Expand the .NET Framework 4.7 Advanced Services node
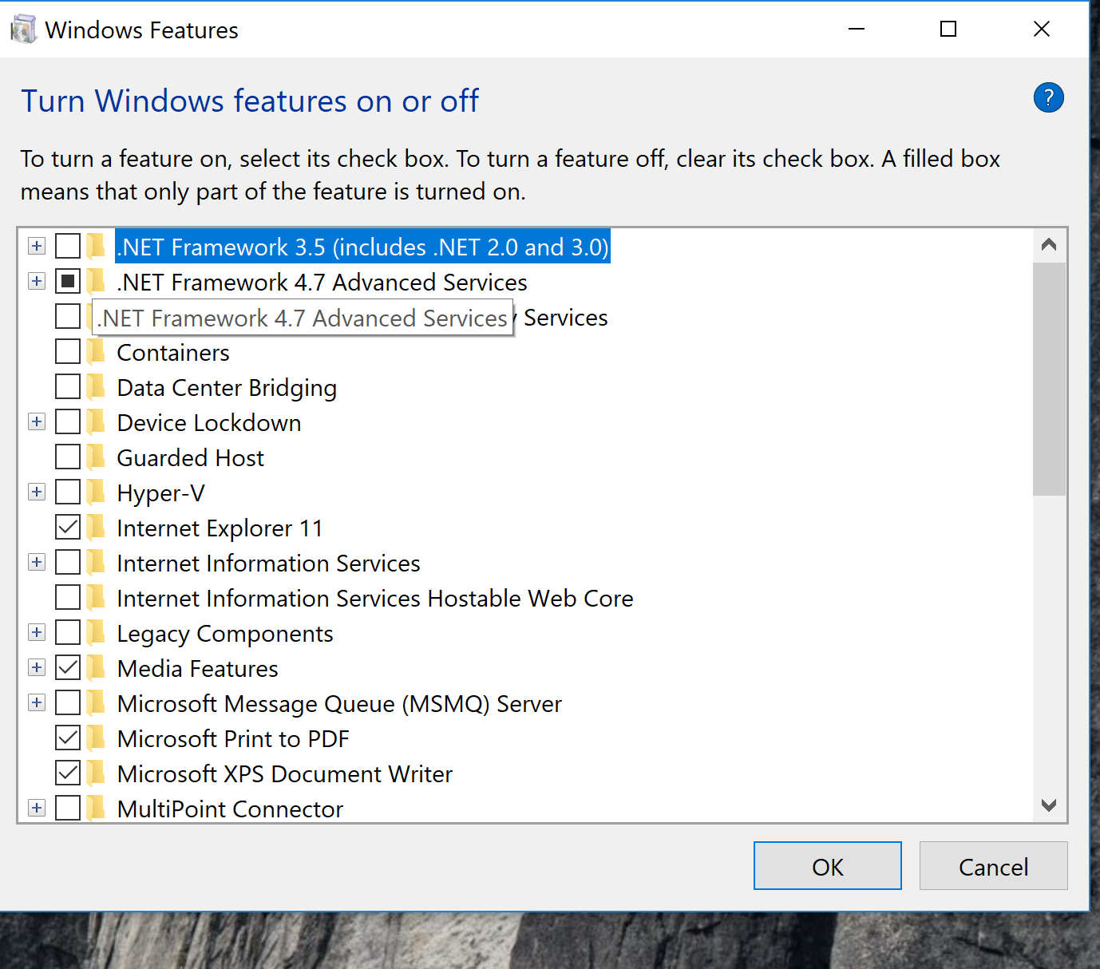The height and width of the screenshot is (969, 1100). 37,281
